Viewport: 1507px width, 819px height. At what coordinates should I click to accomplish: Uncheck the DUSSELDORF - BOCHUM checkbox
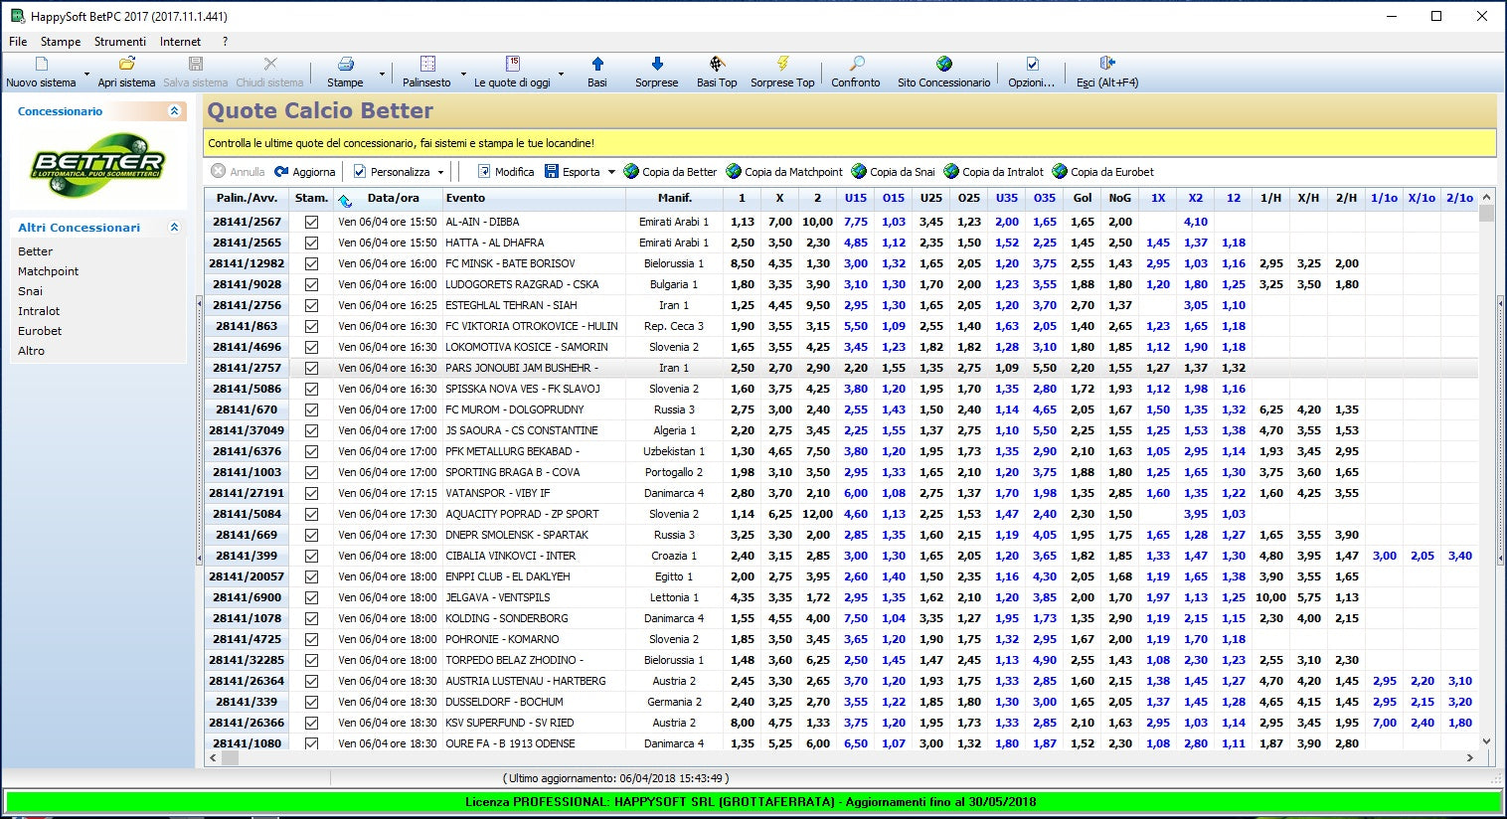(311, 702)
